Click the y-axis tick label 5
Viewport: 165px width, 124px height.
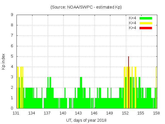12,56
